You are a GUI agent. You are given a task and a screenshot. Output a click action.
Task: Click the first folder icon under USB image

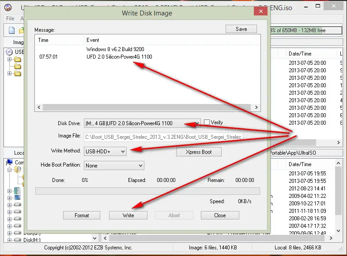pos(18,59)
